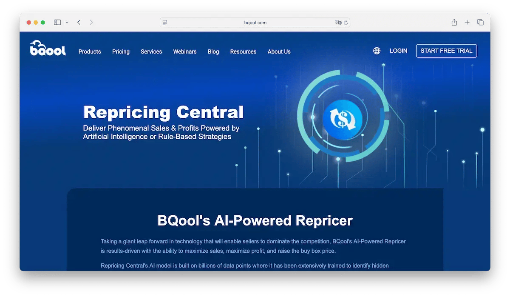Open the Share menu icon

point(454,22)
